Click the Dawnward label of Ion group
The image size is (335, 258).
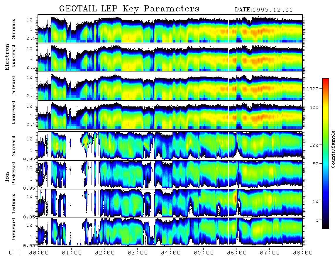pos(13,230)
